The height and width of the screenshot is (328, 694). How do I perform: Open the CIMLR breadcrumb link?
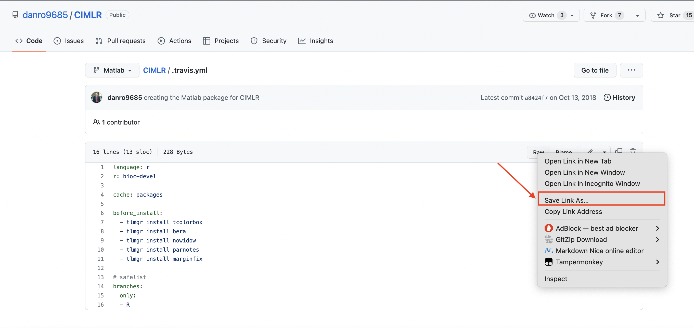[154, 70]
